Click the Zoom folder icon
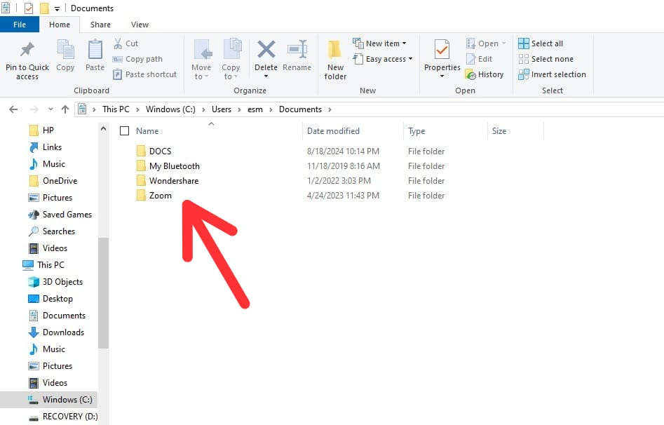Image resolution: width=664 pixels, height=425 pixels. coord(141,196)
